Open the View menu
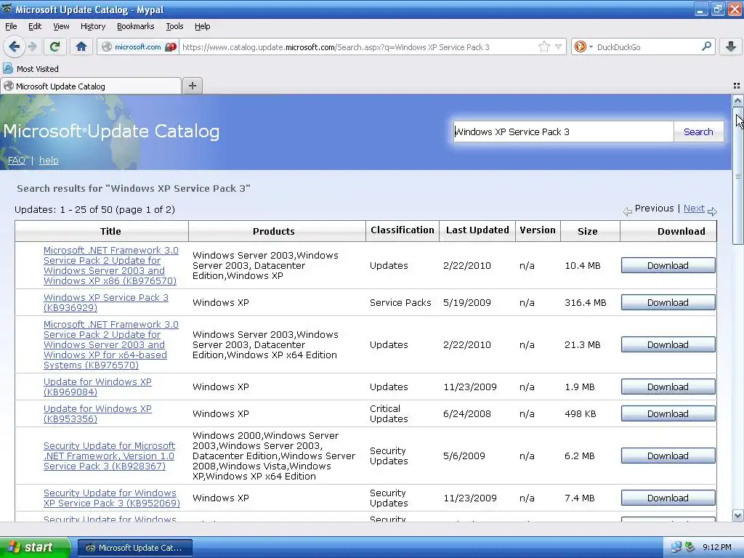744x558 pixels. point(61,26)
